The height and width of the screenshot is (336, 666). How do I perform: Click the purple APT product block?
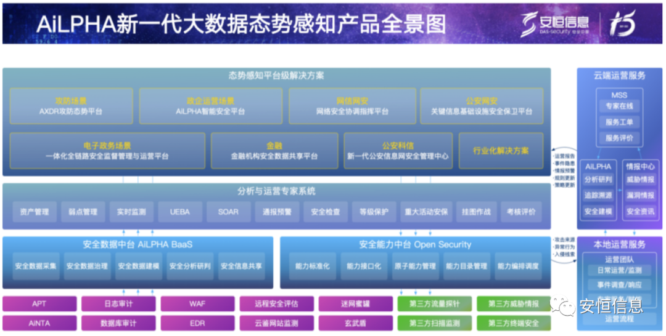point(39,304)
